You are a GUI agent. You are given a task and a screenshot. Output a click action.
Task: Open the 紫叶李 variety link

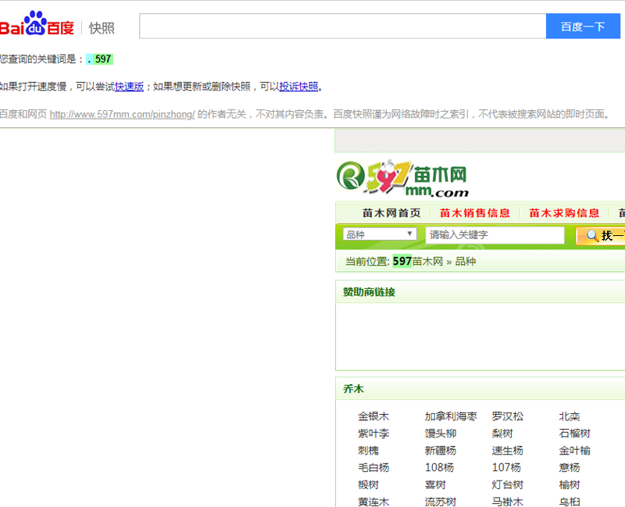click(x=373, y=434)
